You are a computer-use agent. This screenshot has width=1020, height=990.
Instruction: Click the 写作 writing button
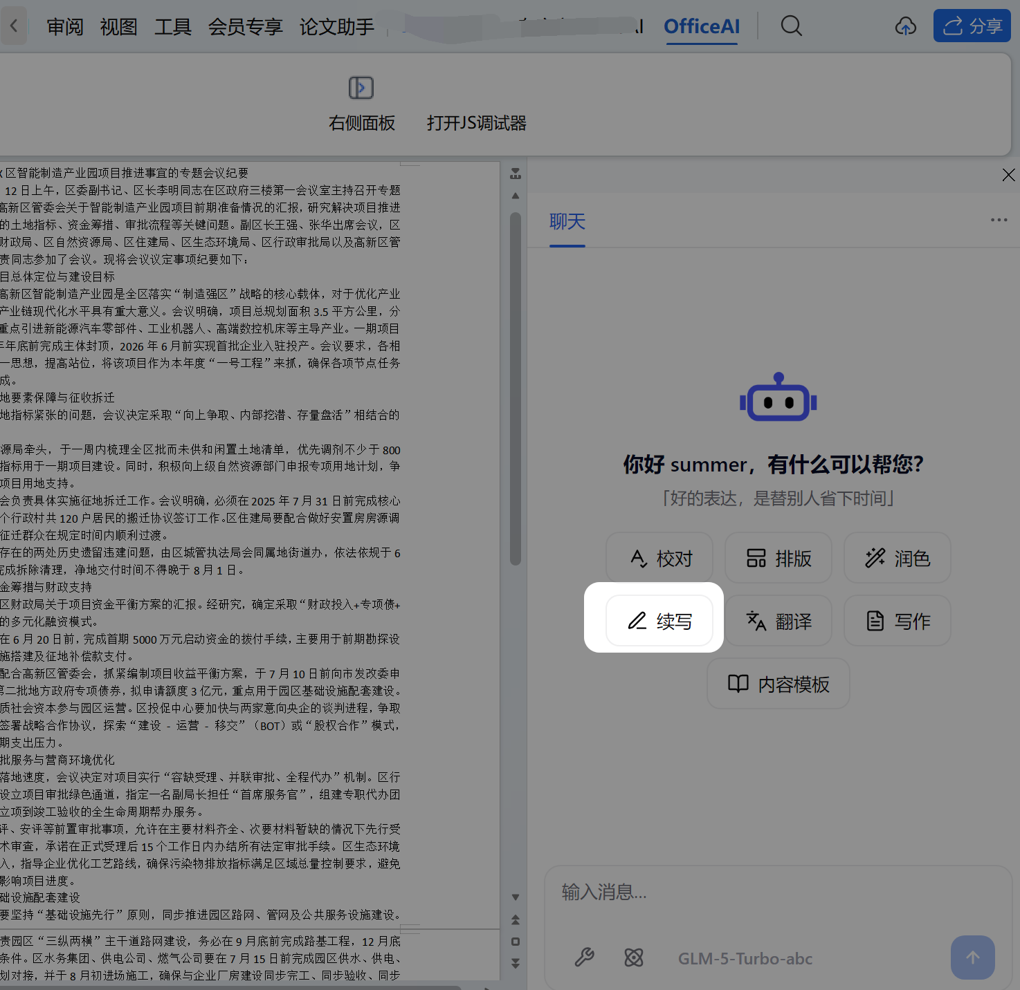pyautogui.click(x=898, y=621)
